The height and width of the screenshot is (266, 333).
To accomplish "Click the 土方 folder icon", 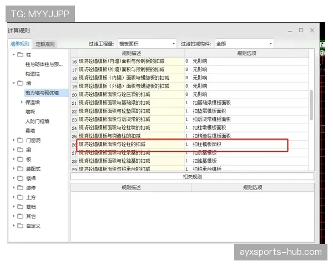I will coord(20,197).
